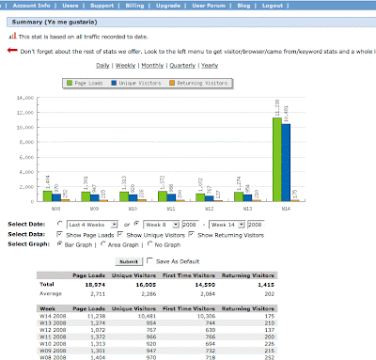Select the Bar Graph radio option

[x=60, y=243]
